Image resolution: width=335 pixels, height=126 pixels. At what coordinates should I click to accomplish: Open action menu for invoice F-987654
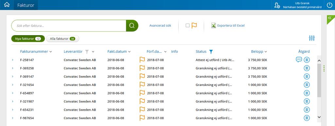click(307, 118)
